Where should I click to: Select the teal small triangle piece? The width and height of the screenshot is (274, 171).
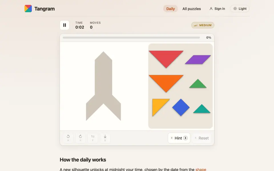(202, 110)
